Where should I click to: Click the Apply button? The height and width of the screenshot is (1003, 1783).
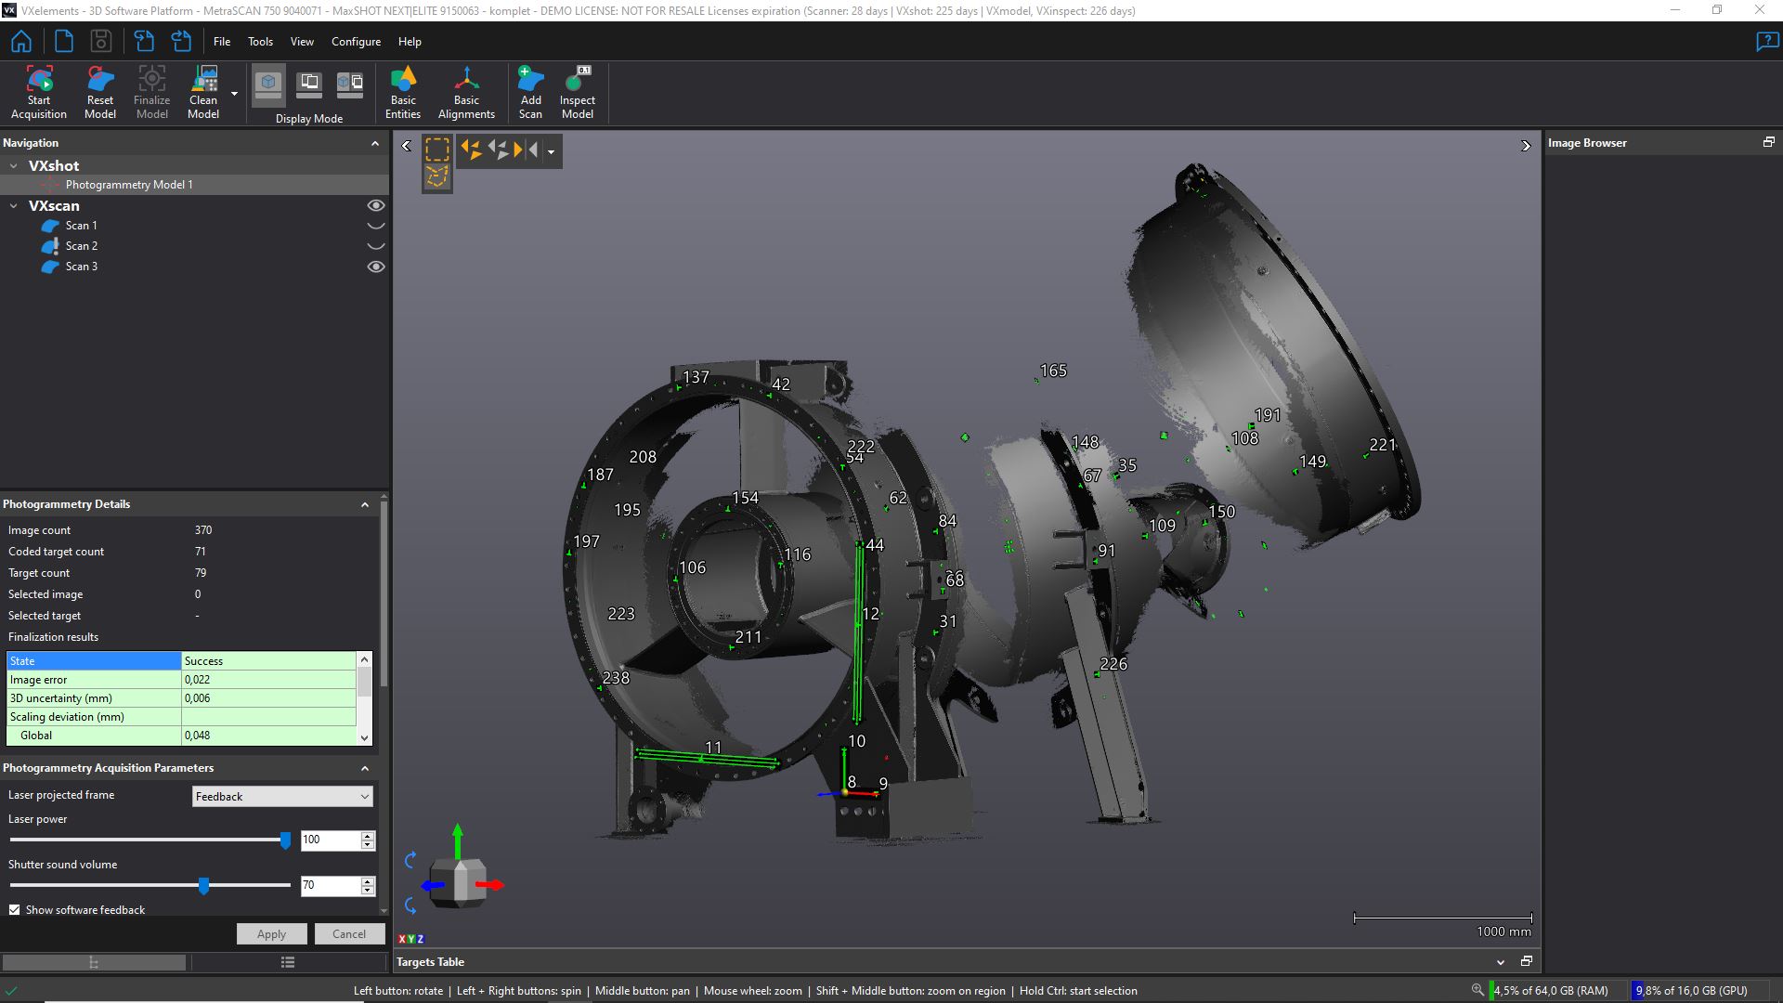coord(271,934)
